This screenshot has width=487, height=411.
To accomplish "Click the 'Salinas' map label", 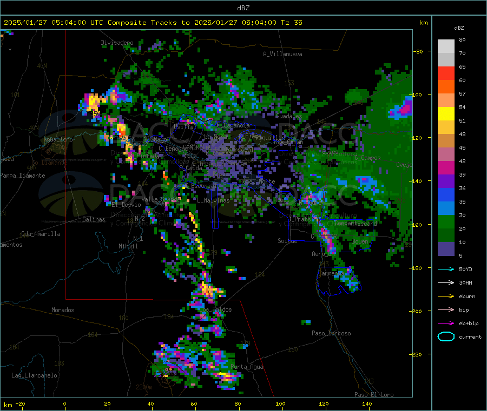I will pos(94,219).
